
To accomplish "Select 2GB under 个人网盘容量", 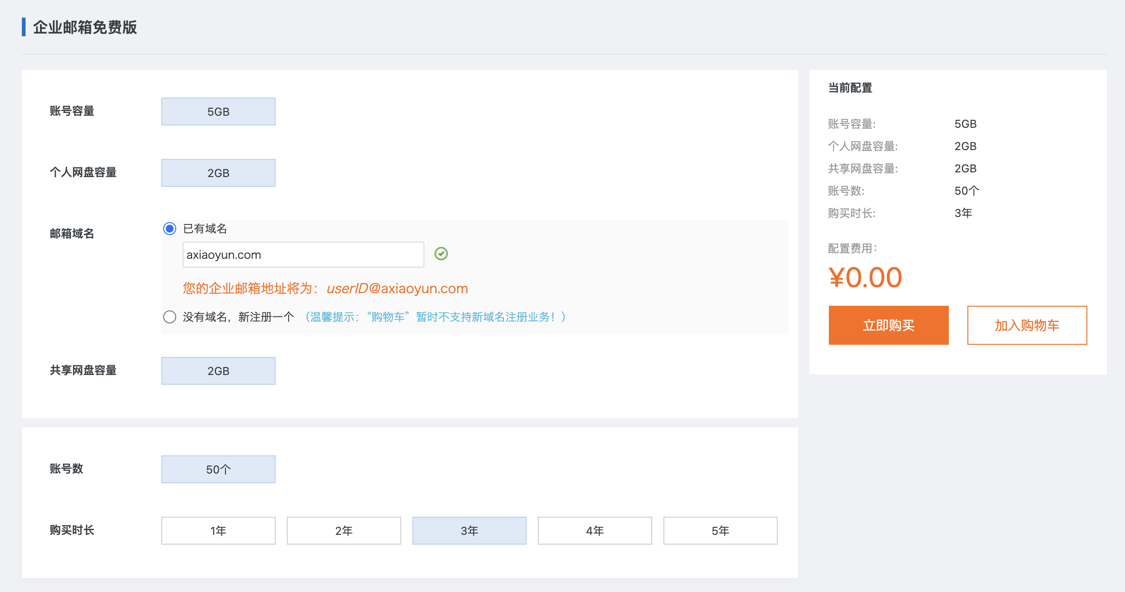I will pyautogui.click(x=218, y=173).
